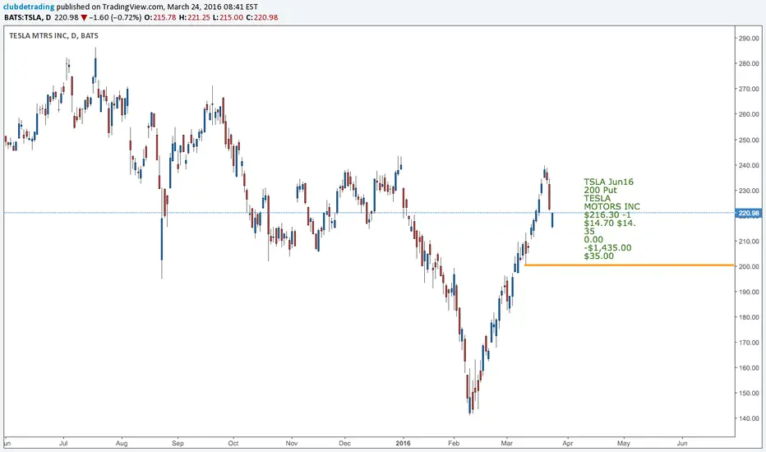Click the 260.00 price axis label
The width and height of the screenshot is (766, 452).
749,114
